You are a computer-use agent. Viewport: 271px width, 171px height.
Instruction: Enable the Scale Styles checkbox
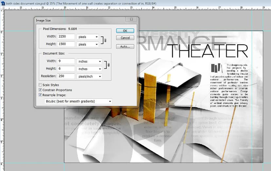coord(40,85)
